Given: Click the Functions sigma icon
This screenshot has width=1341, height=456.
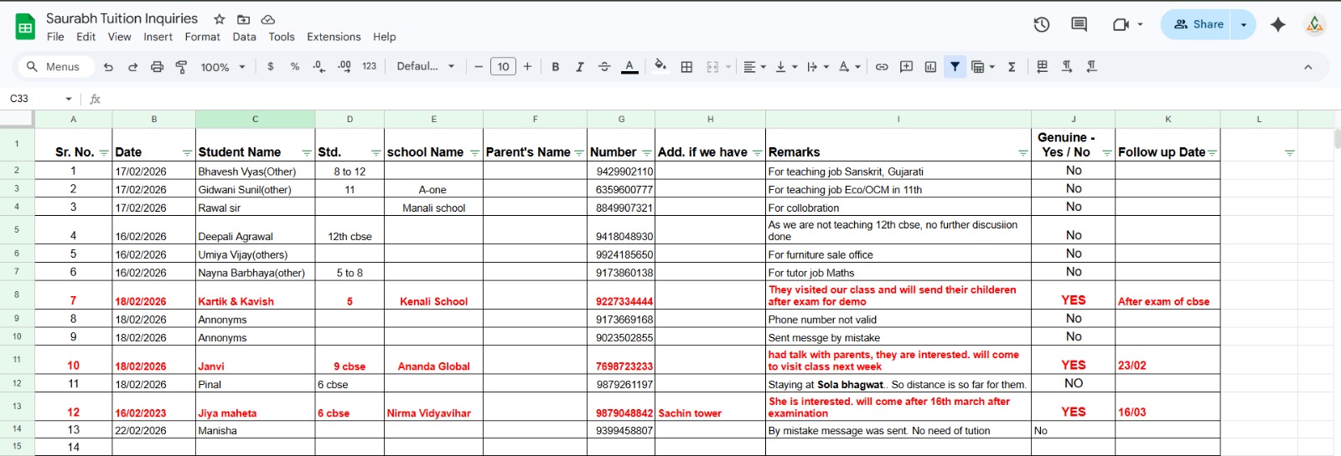Looking at the screenshot, I should 1012,67.
